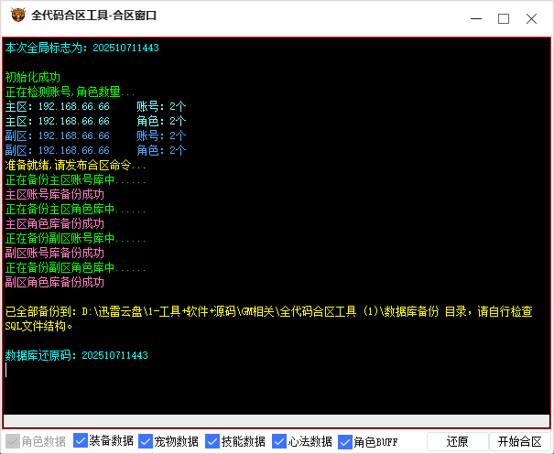Uncheck the 装备数据 checkbox

(x=81, y=441)
